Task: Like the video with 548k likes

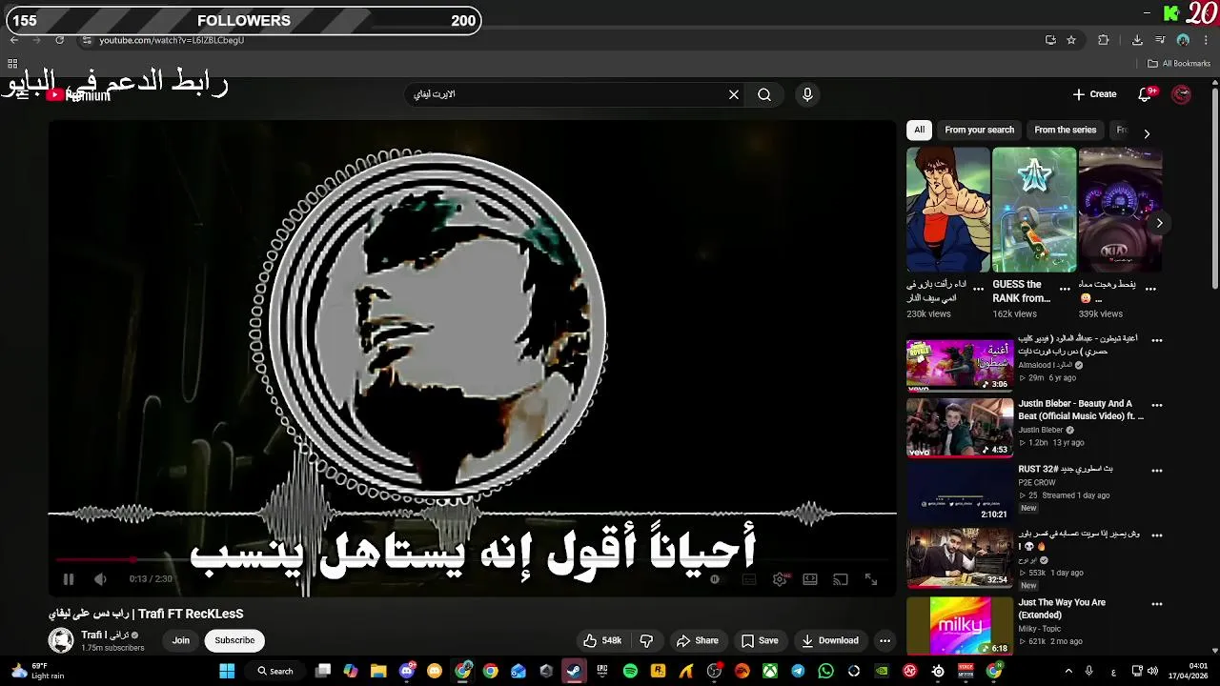Action: (x=602, y=640)
